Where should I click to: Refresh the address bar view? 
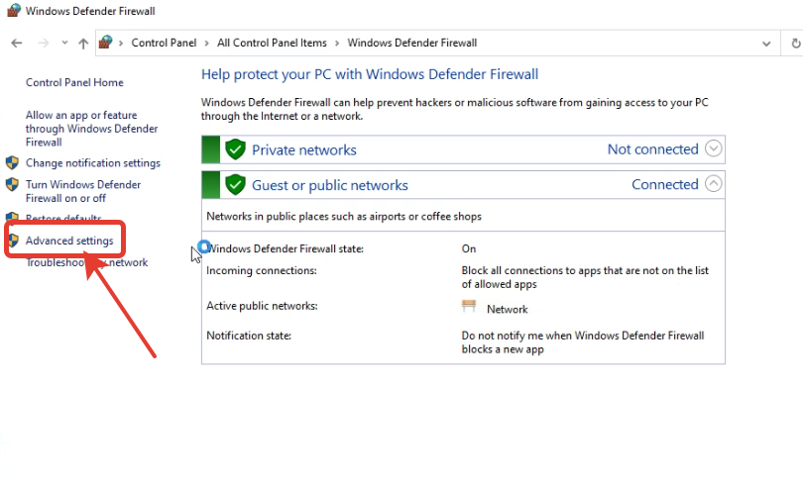pyautogui.click(x=795, y=44)
